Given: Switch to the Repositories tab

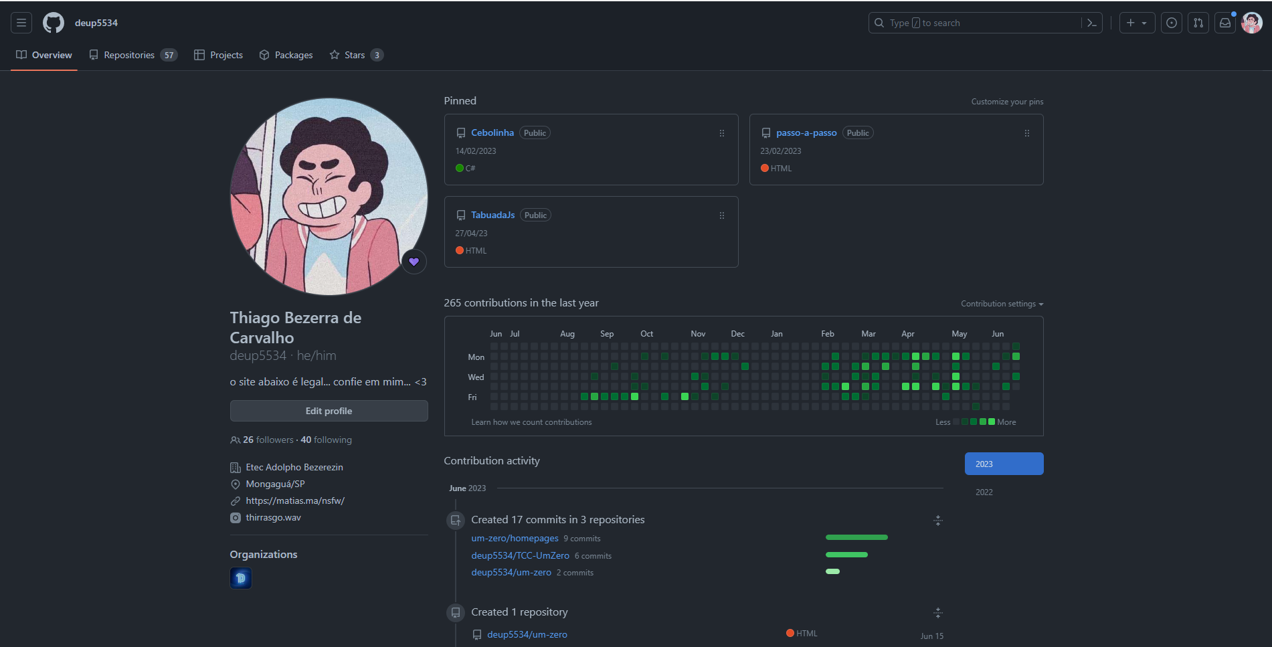Looking at the screenshot, I should coord(133,55).
